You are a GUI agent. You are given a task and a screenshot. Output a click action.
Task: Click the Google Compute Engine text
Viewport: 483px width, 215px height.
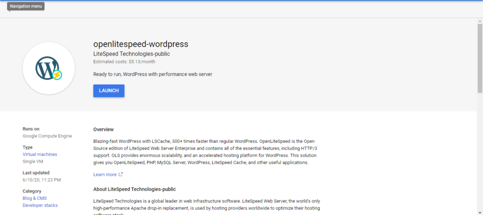pos(48,136)
